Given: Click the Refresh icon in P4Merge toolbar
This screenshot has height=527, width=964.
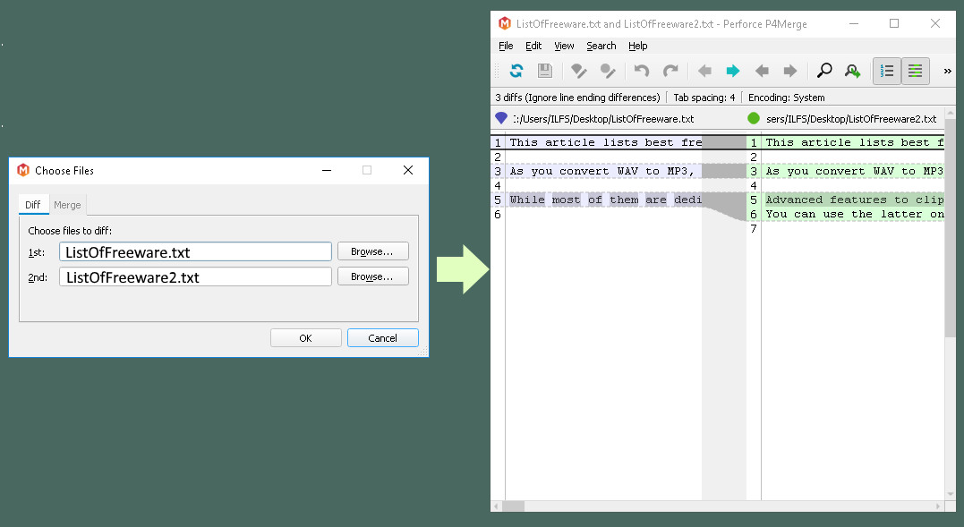Looking at the screenshot, I should point(516,72).
